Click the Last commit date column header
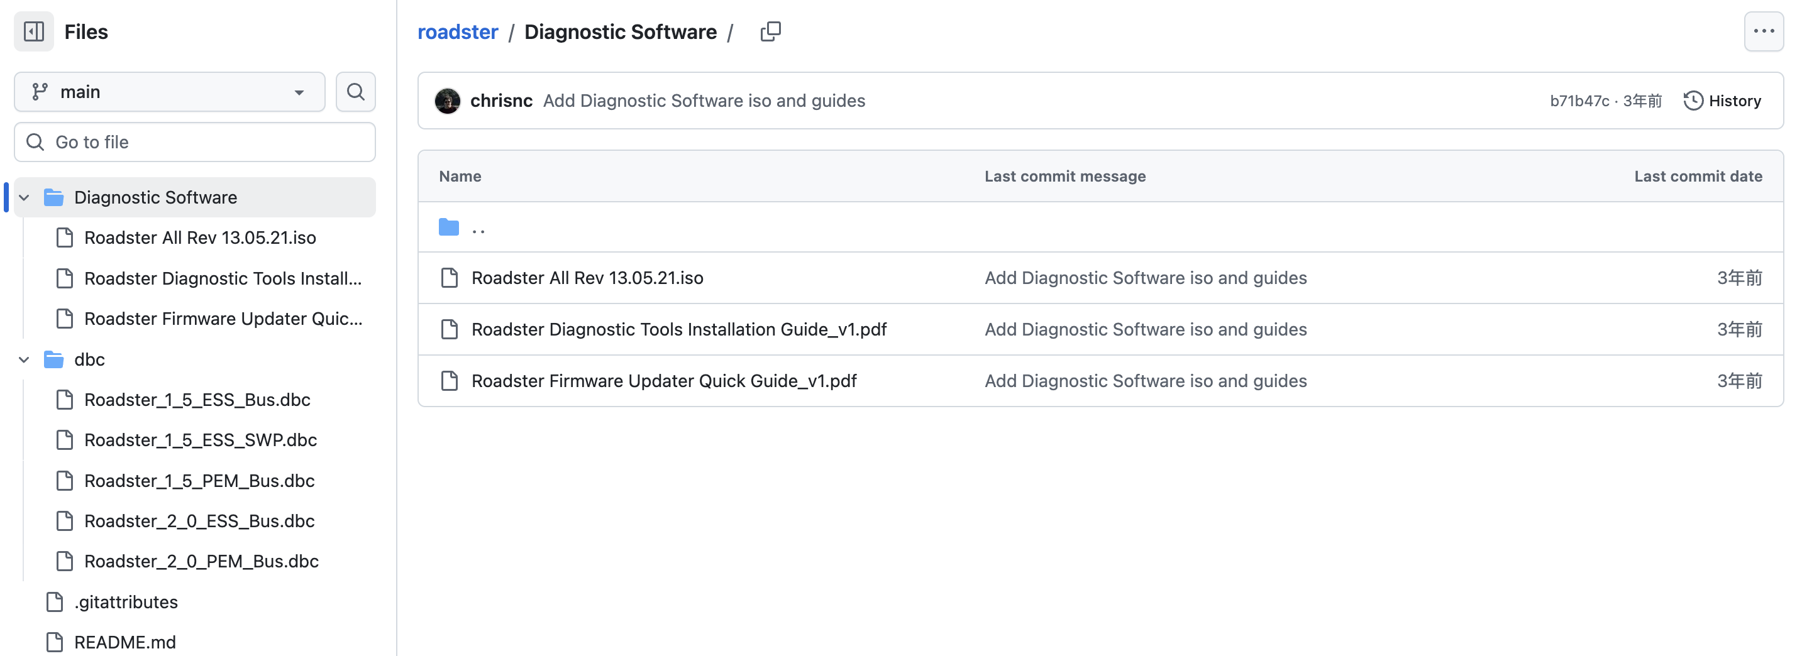 pos(1698,176)
